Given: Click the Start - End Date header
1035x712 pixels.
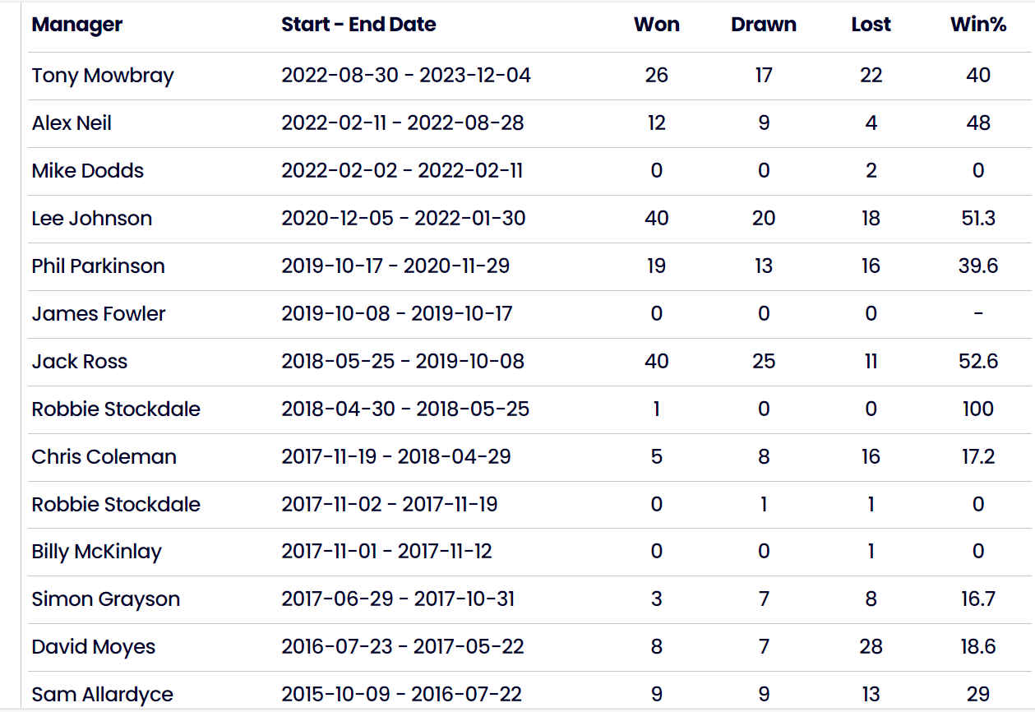Looking at the screenshot, I should point(358,25).
